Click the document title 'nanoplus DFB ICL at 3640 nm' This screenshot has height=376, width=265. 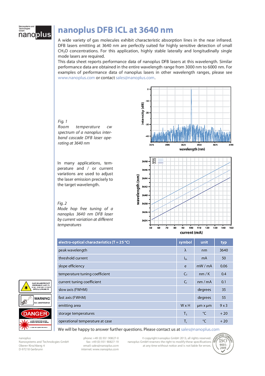115,30
